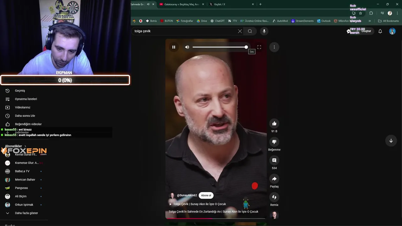The height and width of the screenshot is (226, 402).
Task: Open the 7TV bookmark
Action: (x=232, y=21)
